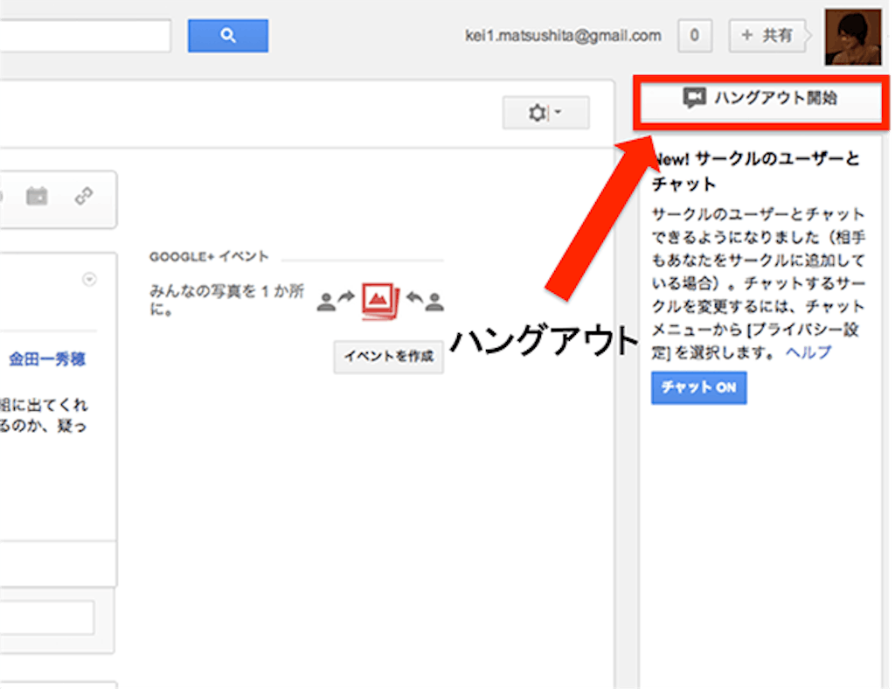Open 金田一秀穂 profile link
The width and height of the screenshot is (895, 689).
click(47, 359)
